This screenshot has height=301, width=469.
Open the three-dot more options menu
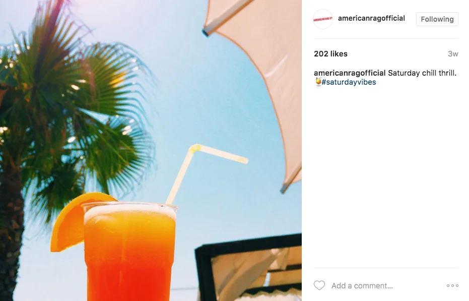point(452,286)
